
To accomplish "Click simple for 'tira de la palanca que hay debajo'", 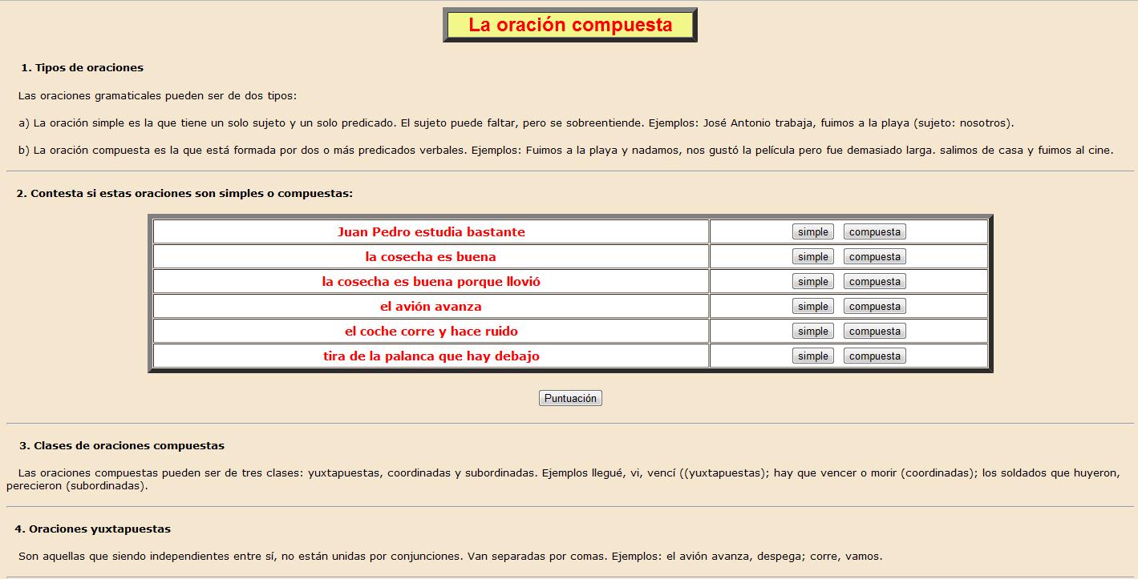I will 812,356.
